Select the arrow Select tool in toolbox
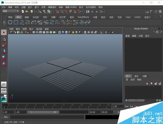163x124 pixels. (4, 32)
